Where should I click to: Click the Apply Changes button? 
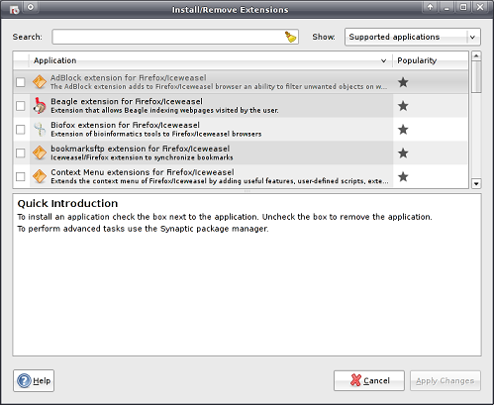click(445, 380)
